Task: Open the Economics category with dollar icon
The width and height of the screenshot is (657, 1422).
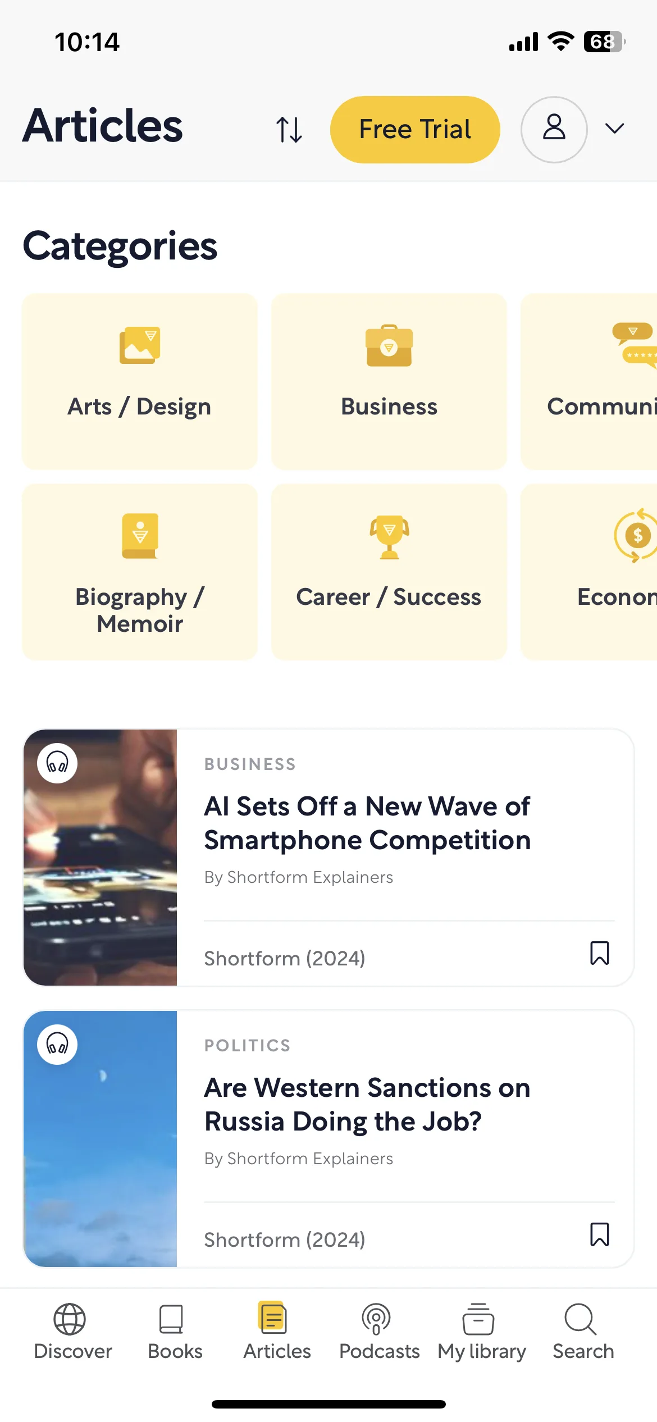Action: pyautogui.click(x=589, y=572)
